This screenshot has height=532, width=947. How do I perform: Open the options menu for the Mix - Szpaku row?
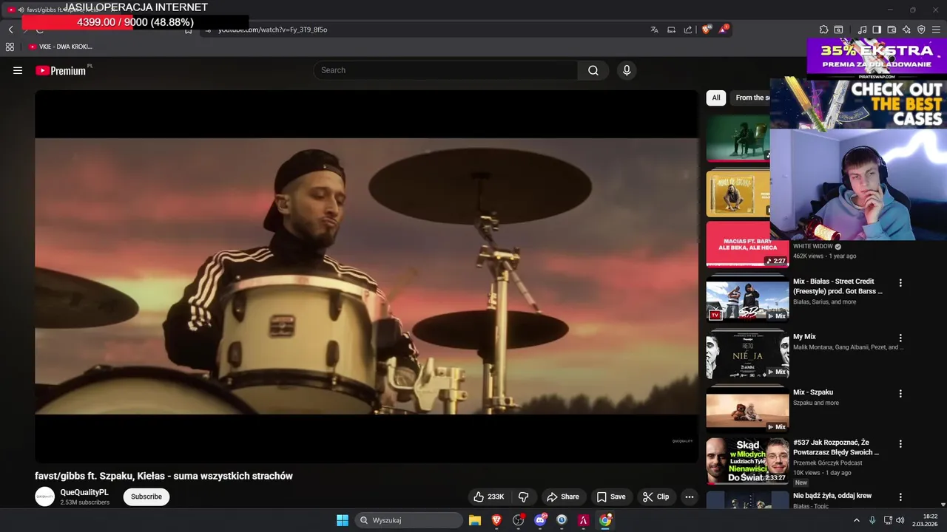click(900, 394)
